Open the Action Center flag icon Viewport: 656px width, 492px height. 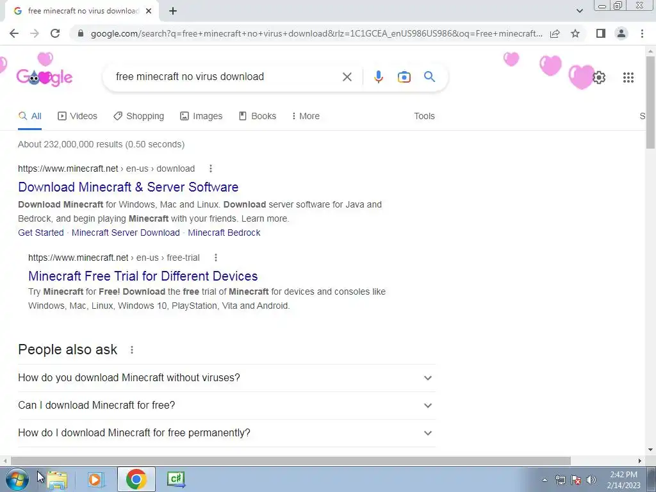576,480
